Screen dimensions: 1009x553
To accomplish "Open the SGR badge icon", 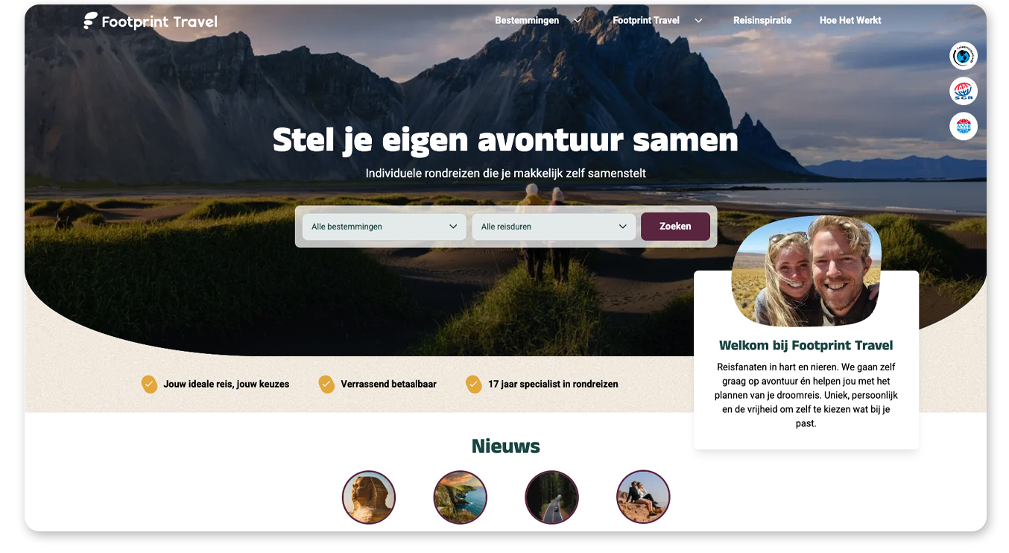I will coord(964,91).
